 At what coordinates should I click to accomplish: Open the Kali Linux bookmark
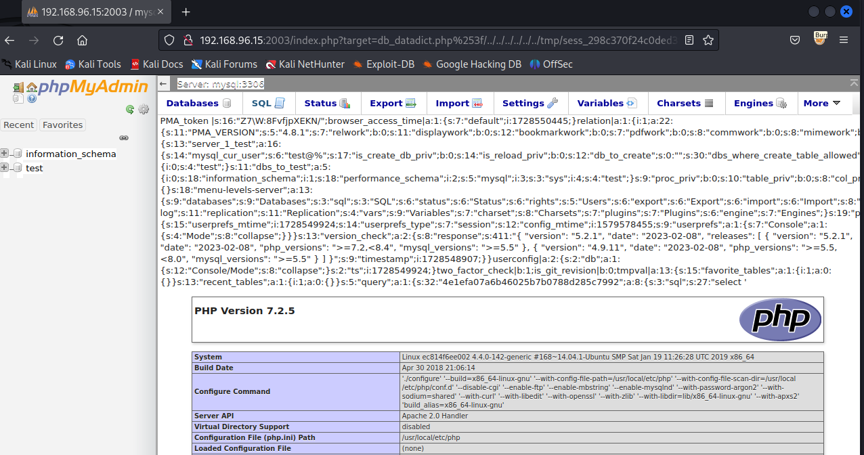click(30, 64)
